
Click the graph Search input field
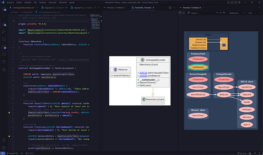tap(202, 13)
